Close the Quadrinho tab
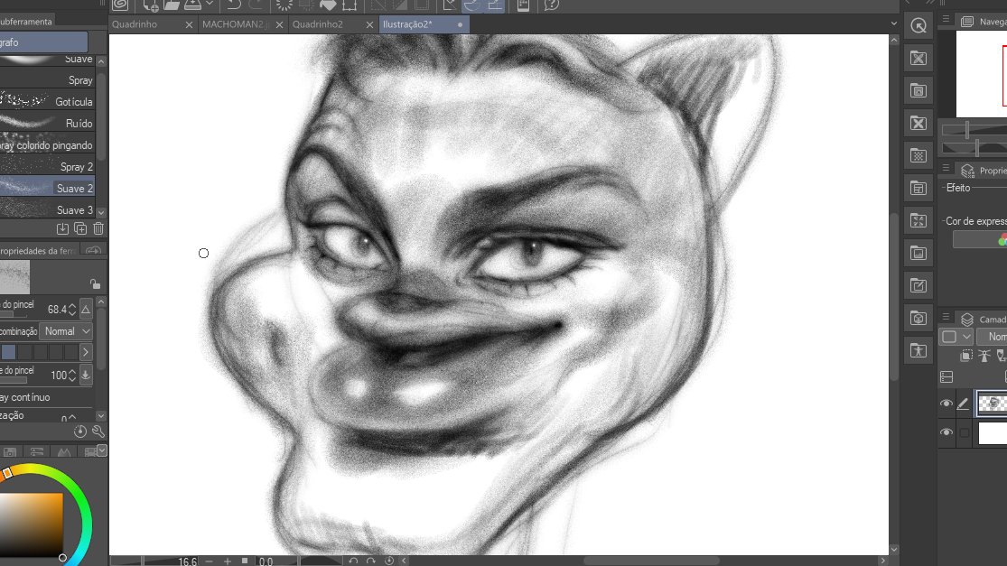1007x566 pixels. [189, 25]
